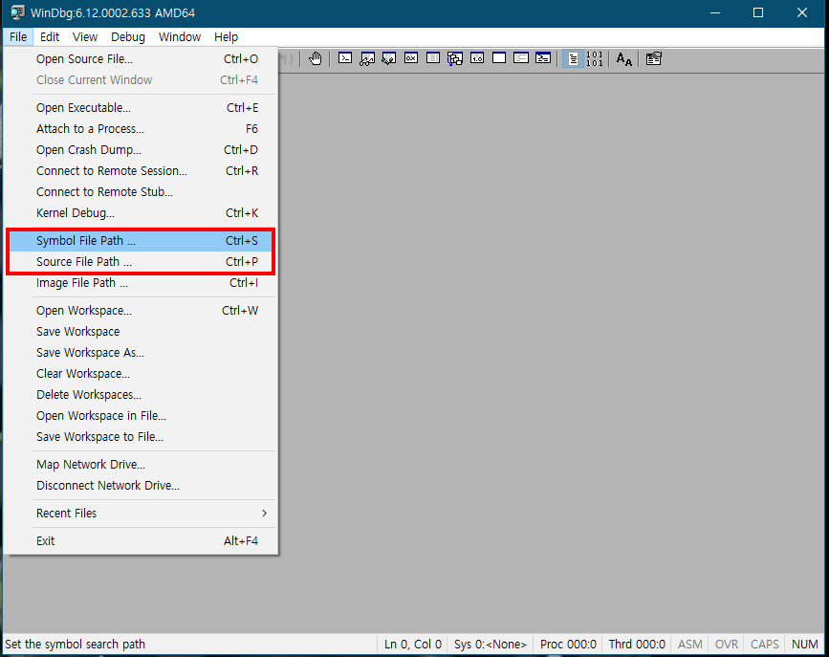Viewport: 829px width, 657px height.
Task: Choose Save Workspace As...
Action: click(x=141, y=352)
